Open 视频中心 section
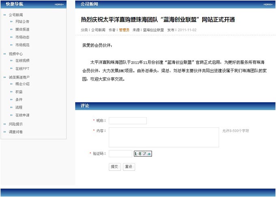The image size is (276, 197). click(16, 54)
